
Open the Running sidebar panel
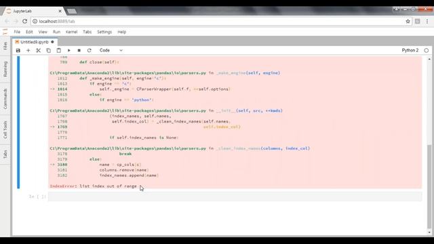click(x=5, y=69)
